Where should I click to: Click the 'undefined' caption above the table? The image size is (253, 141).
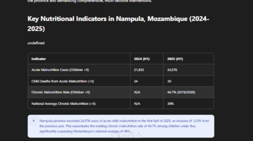click(36, 43)
